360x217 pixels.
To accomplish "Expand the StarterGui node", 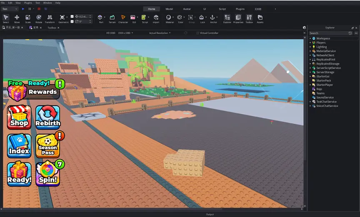I will pyautogui.click(x=310, y=76).
